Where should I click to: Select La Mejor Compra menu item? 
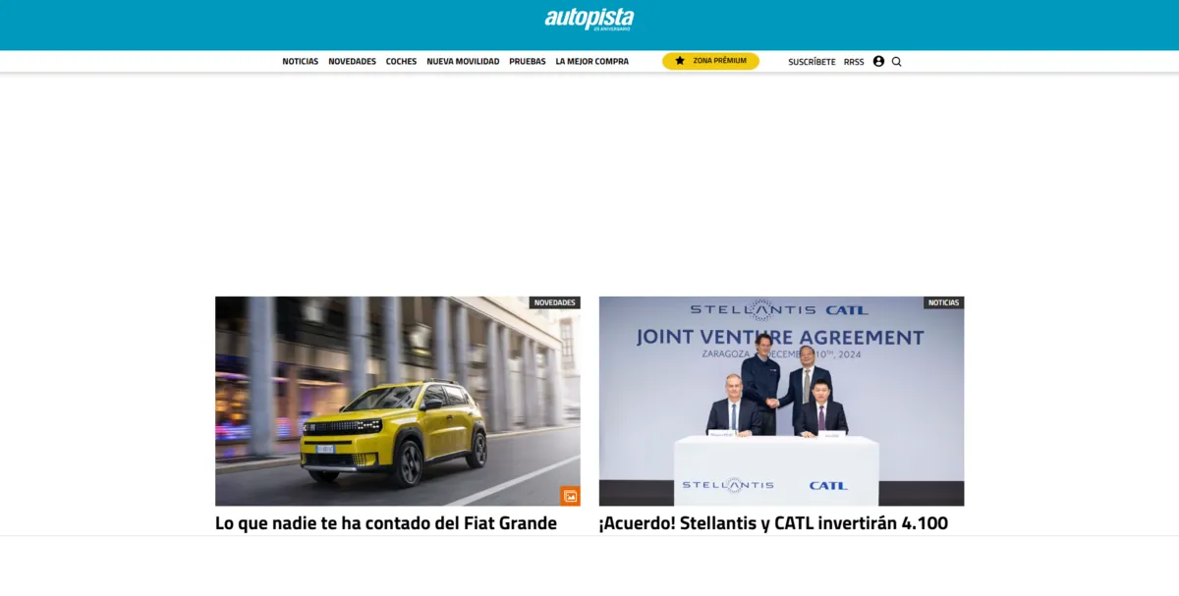tap(591, 61)
